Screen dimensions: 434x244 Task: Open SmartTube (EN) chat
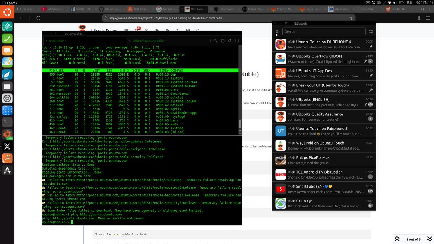click(x=324, y=189)
